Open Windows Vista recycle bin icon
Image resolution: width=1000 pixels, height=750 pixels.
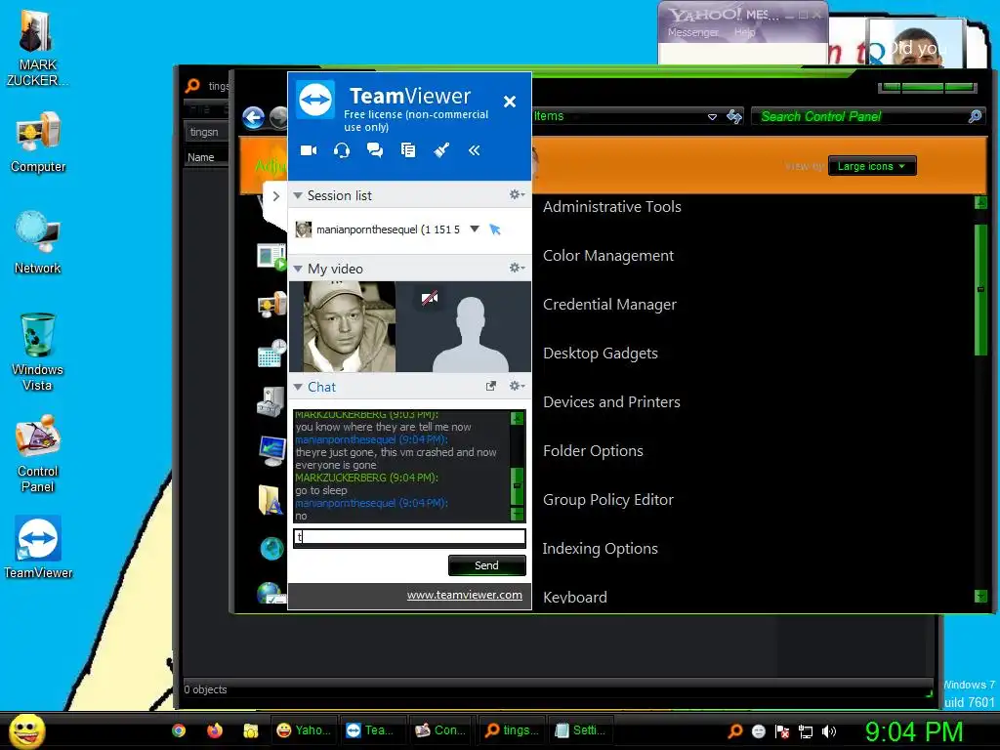[38, 352]
